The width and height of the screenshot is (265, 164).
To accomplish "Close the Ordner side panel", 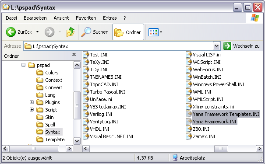I will 74,55.
